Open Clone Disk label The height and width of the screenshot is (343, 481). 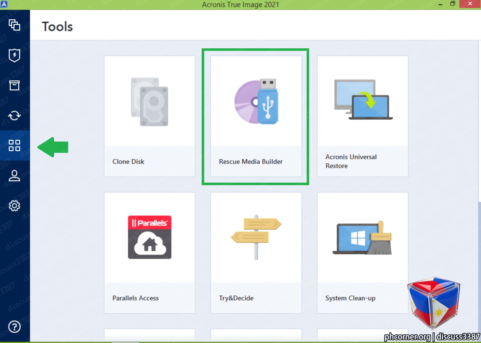pyautogui.click(x=128, y=162)
